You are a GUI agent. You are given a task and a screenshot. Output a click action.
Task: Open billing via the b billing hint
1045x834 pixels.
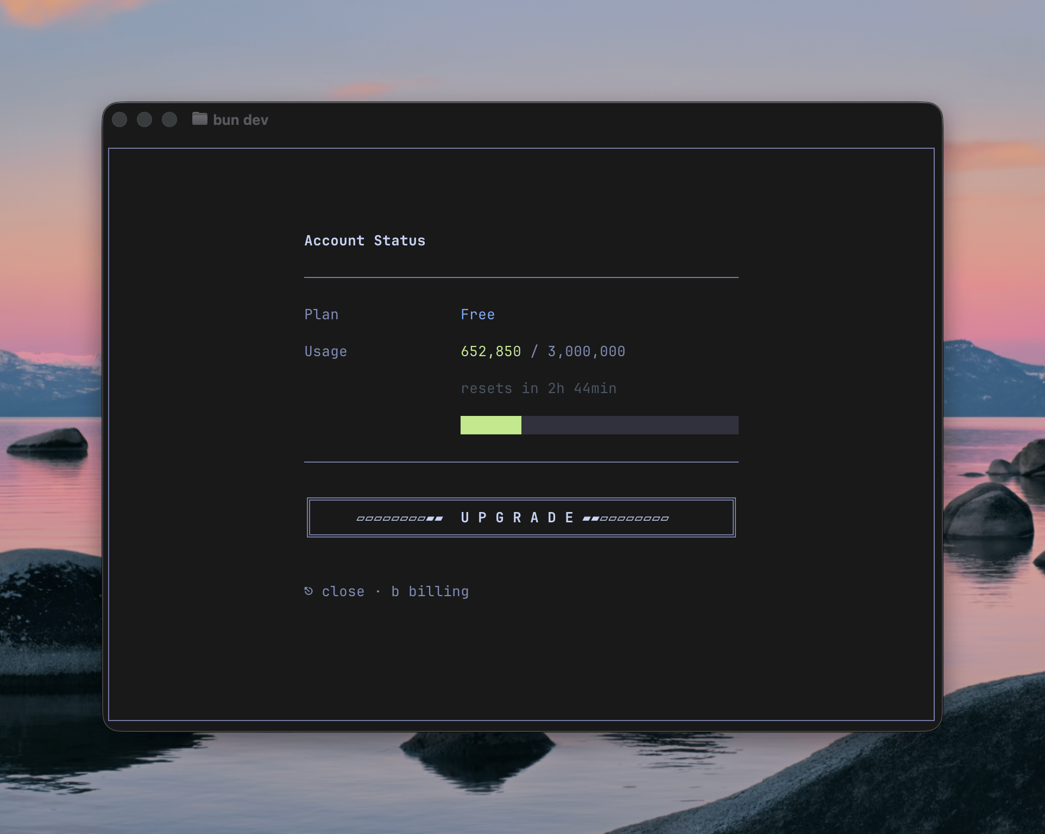click(430, 591)
